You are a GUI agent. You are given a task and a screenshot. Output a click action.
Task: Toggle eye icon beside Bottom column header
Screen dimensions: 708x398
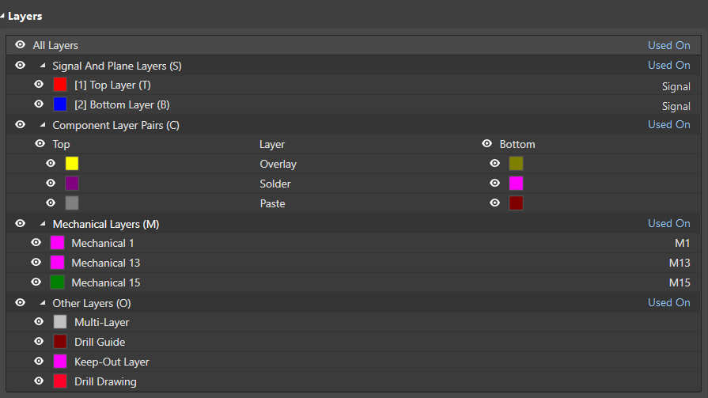[x=487, y=144]
